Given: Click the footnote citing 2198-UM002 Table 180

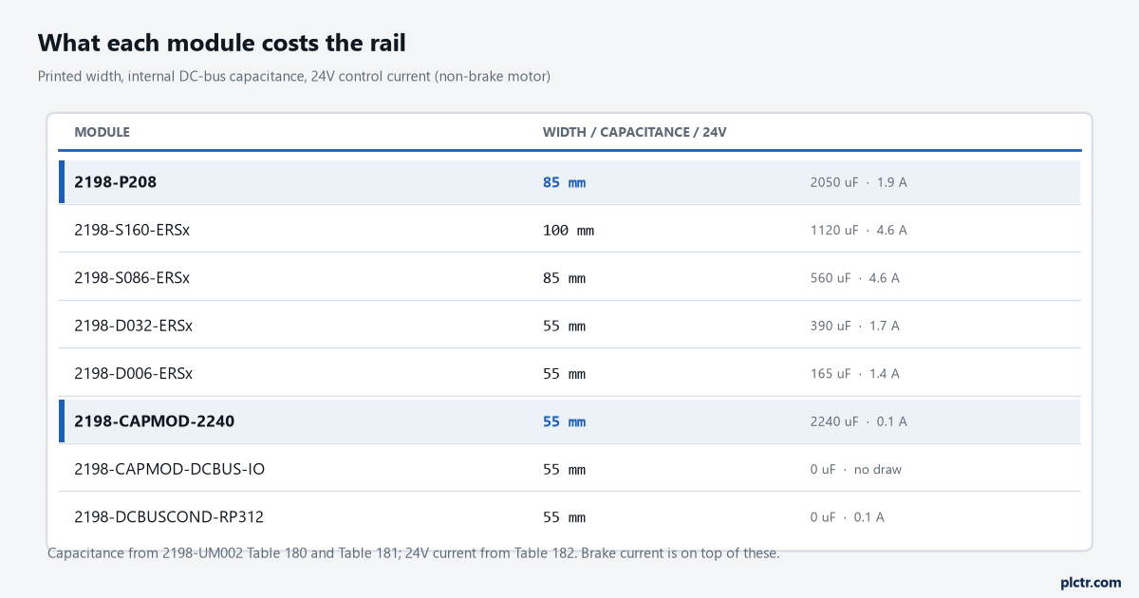Looking at the screenshot, I should (414, 553).
